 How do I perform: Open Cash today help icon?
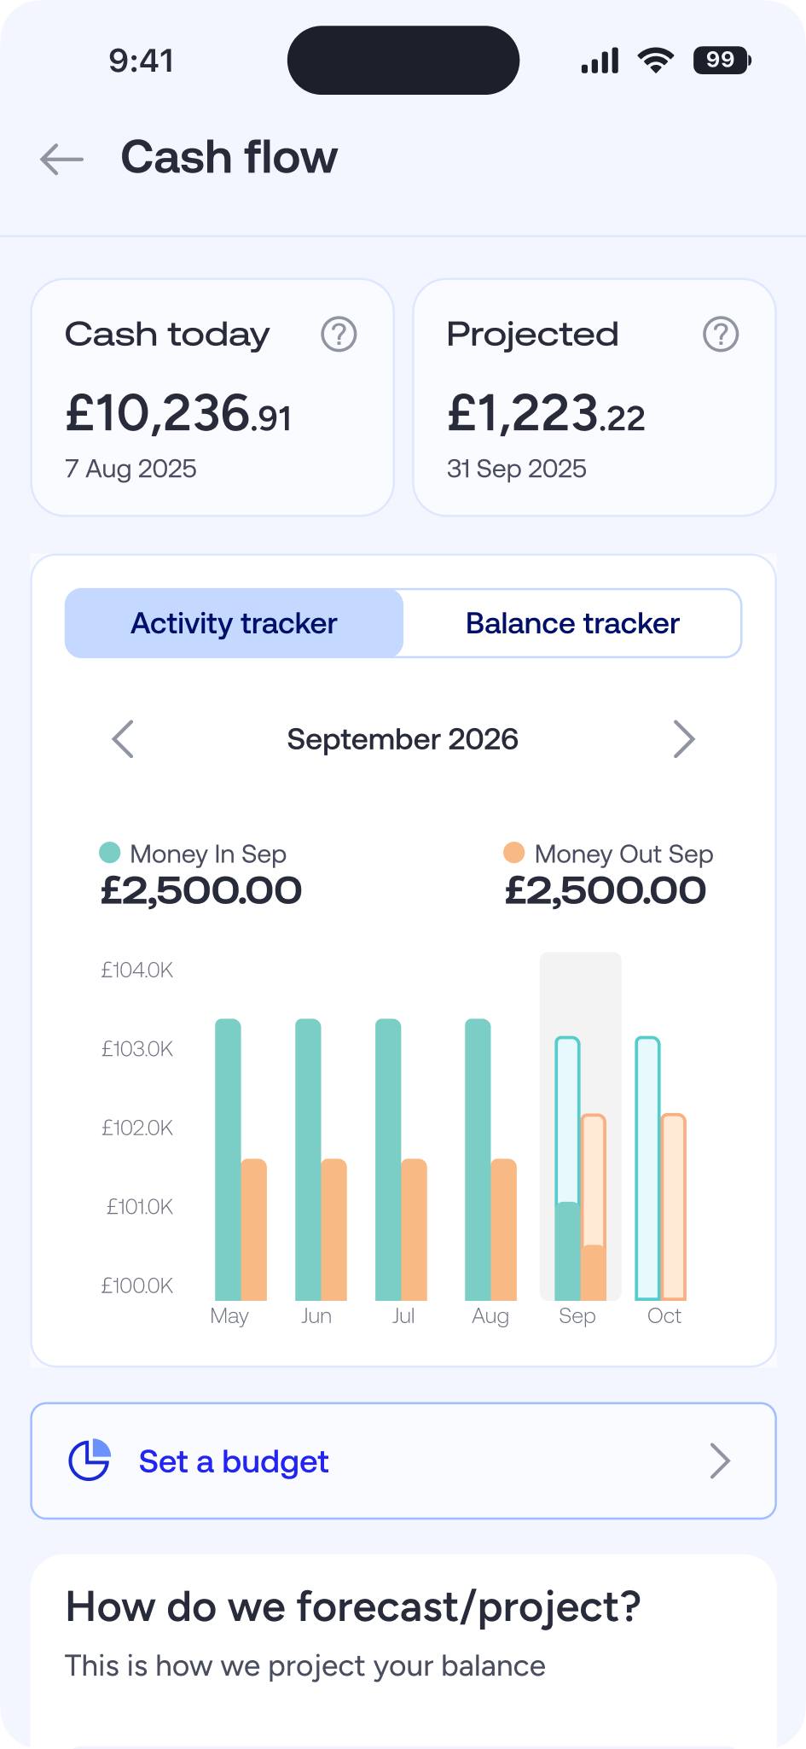tap(339, 335)
